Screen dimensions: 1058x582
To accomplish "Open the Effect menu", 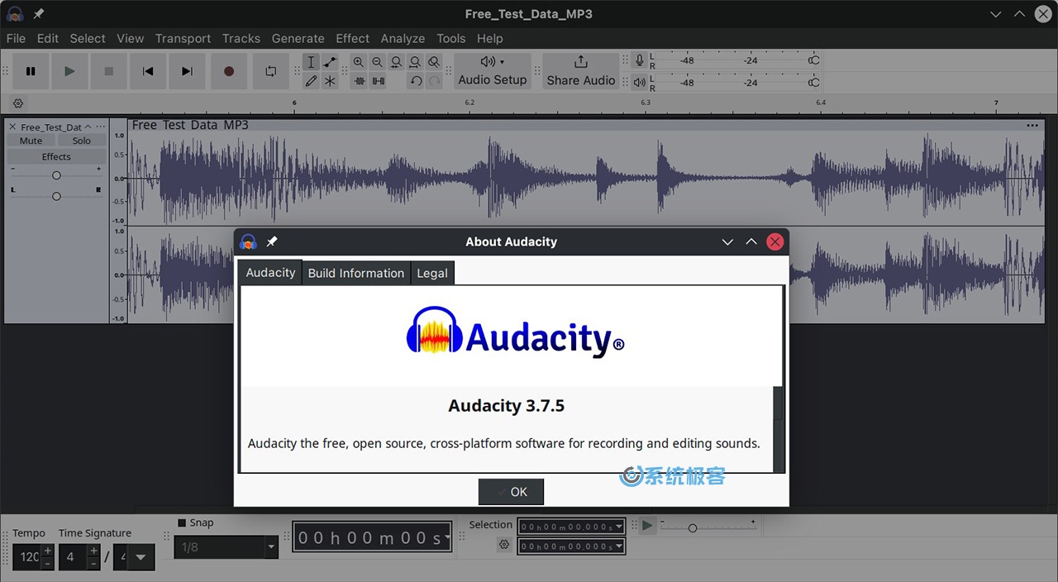I will pyautogui.click(x=353, y=38).
